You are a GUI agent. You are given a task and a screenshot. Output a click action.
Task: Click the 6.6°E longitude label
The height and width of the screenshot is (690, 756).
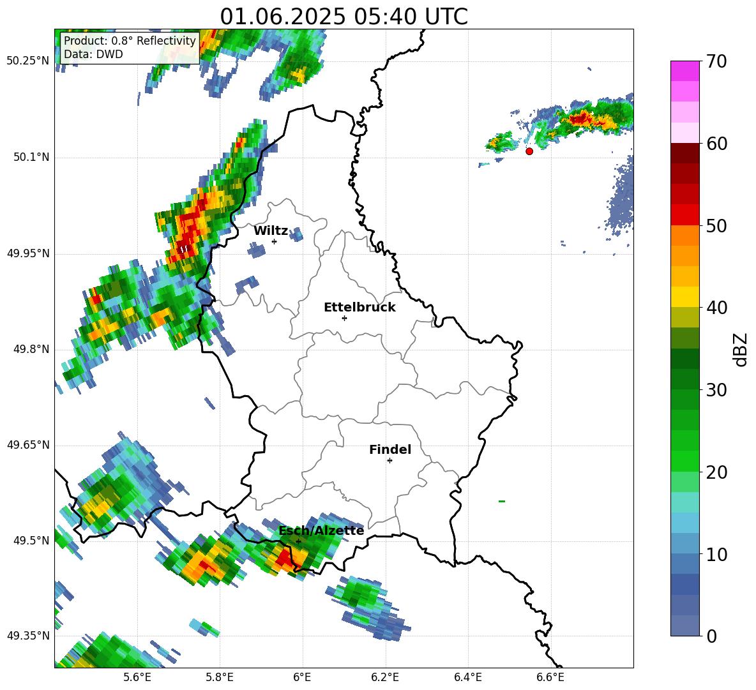click(550, 677)
